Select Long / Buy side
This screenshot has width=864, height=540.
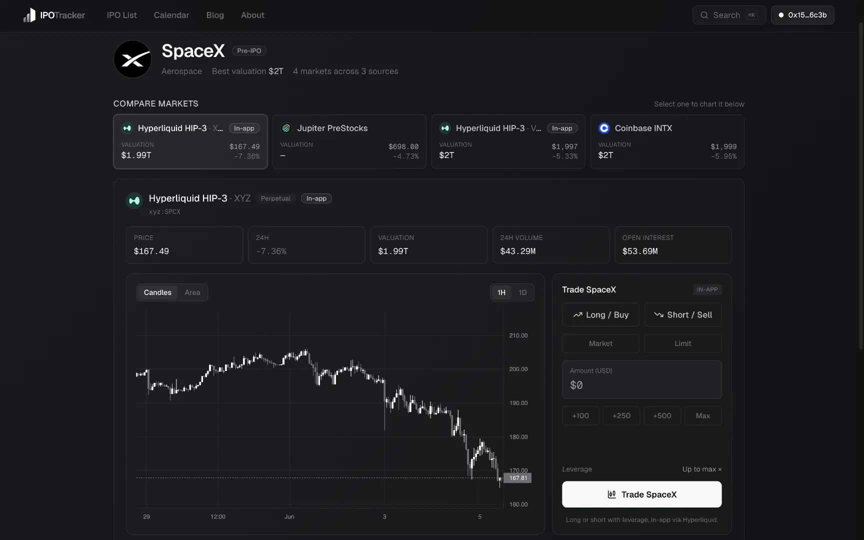600,315
